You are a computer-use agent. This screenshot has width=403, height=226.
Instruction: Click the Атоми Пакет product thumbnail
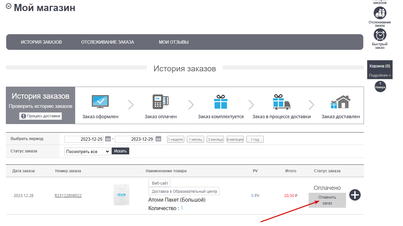(x=121, y=195)
